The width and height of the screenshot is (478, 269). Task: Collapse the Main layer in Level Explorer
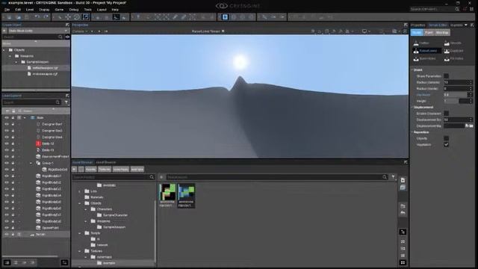coord(25,118)
